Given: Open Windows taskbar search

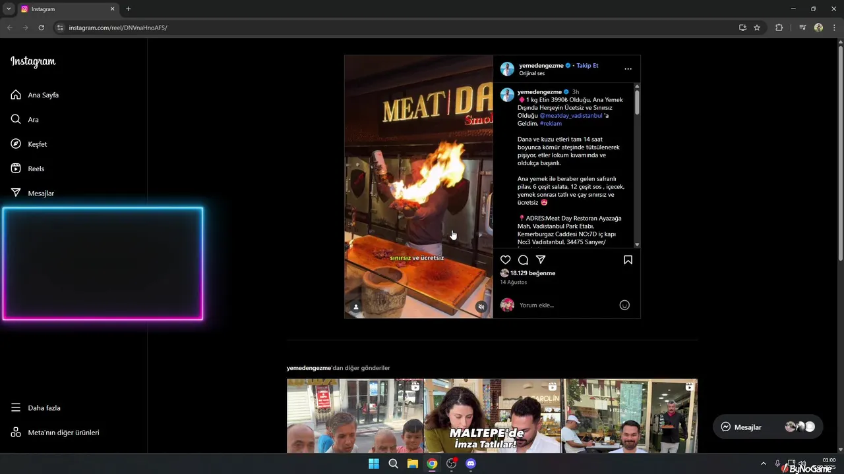Looking at the screenshot, I should click(393, 463).
